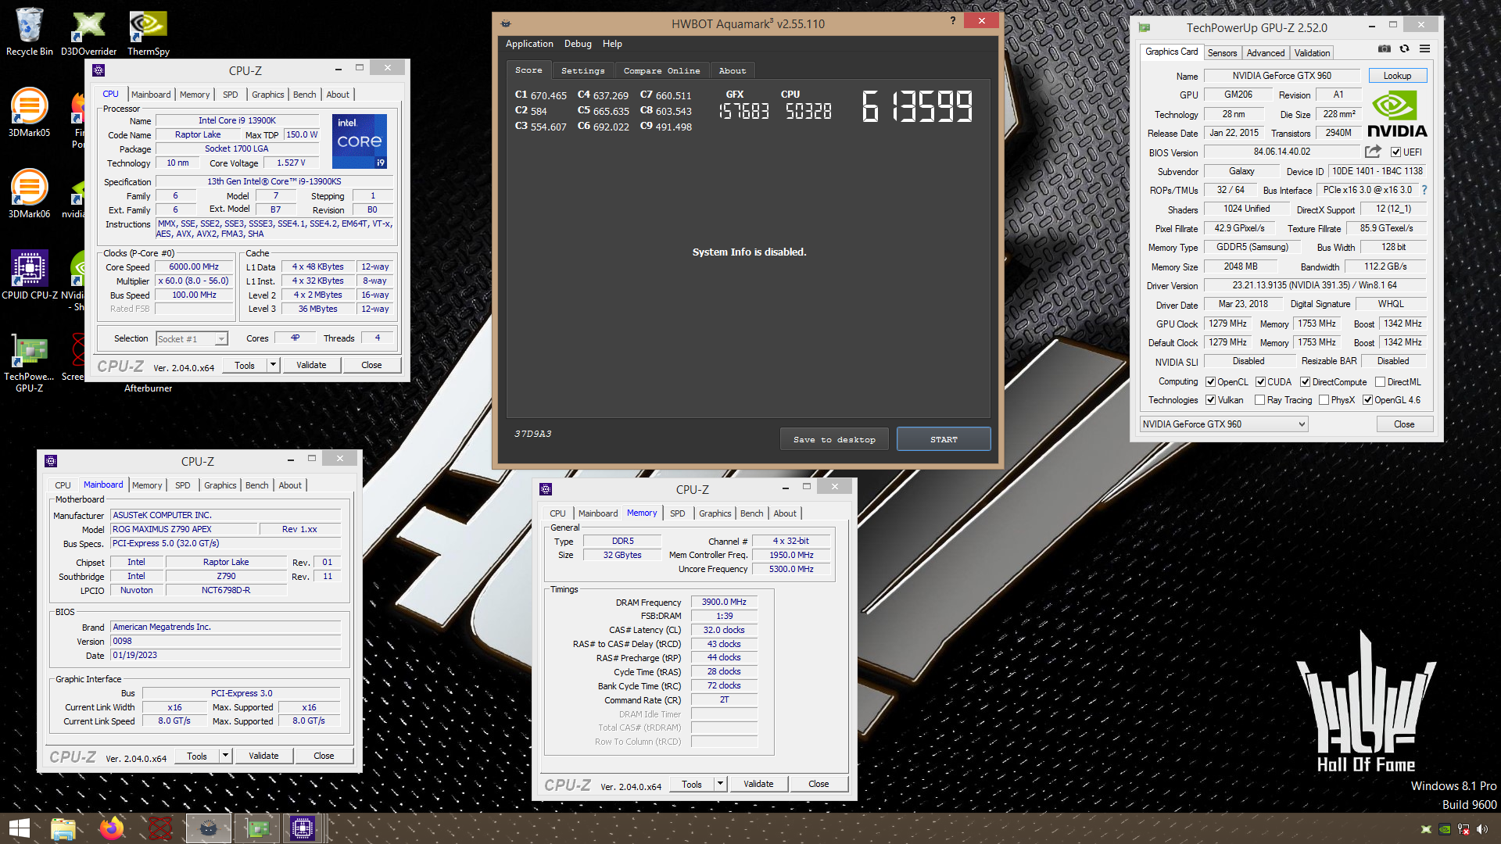Switch to the Settings tab in Aquamark
1501x844 pixels.
click(x=583, y=70)
